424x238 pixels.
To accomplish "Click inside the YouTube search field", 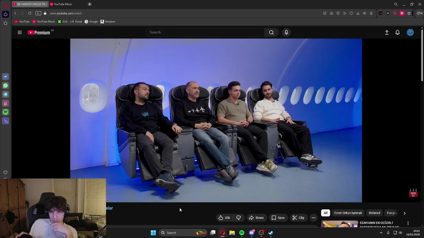I will tap(205, 32).
